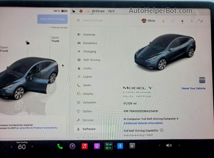Tap the 60 temperature setting
Viewport: 214px width, 158px height.
coord(22,147)
